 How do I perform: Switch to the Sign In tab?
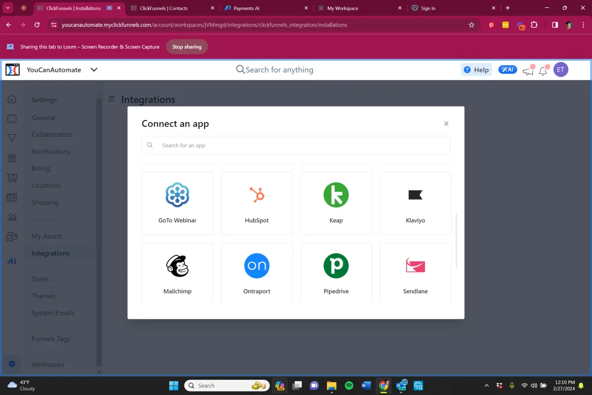click(452, 8)
